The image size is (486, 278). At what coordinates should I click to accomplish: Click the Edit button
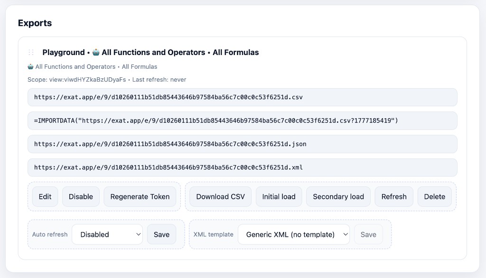(45, 196)
